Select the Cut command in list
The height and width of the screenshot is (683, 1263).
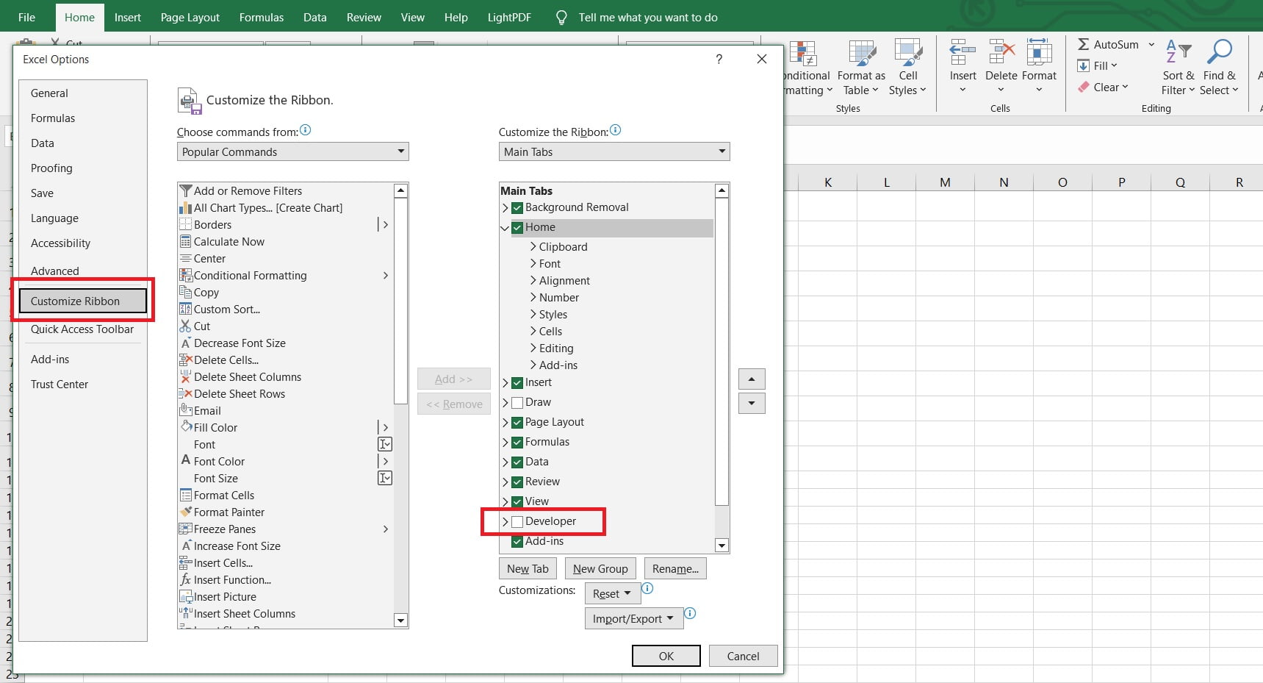point(286,326)
